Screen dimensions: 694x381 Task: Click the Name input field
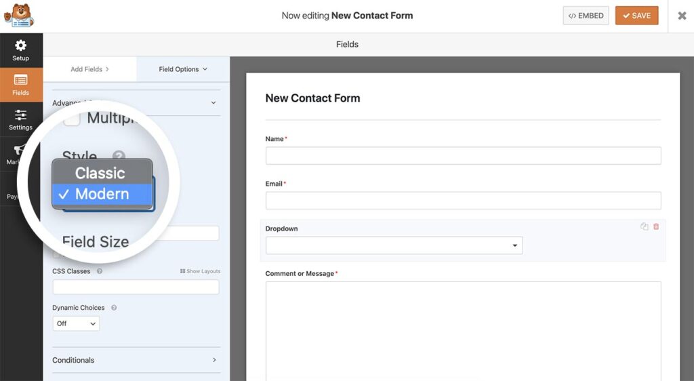click(463, 156)
